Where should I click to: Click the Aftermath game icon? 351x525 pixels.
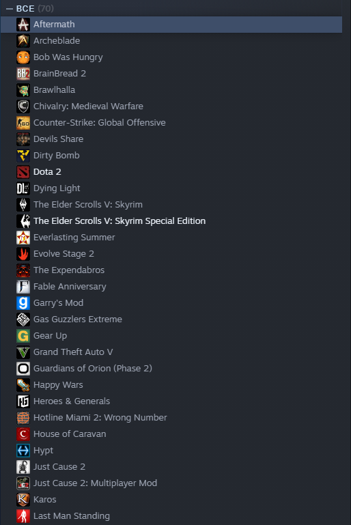[x=23, y=25]
